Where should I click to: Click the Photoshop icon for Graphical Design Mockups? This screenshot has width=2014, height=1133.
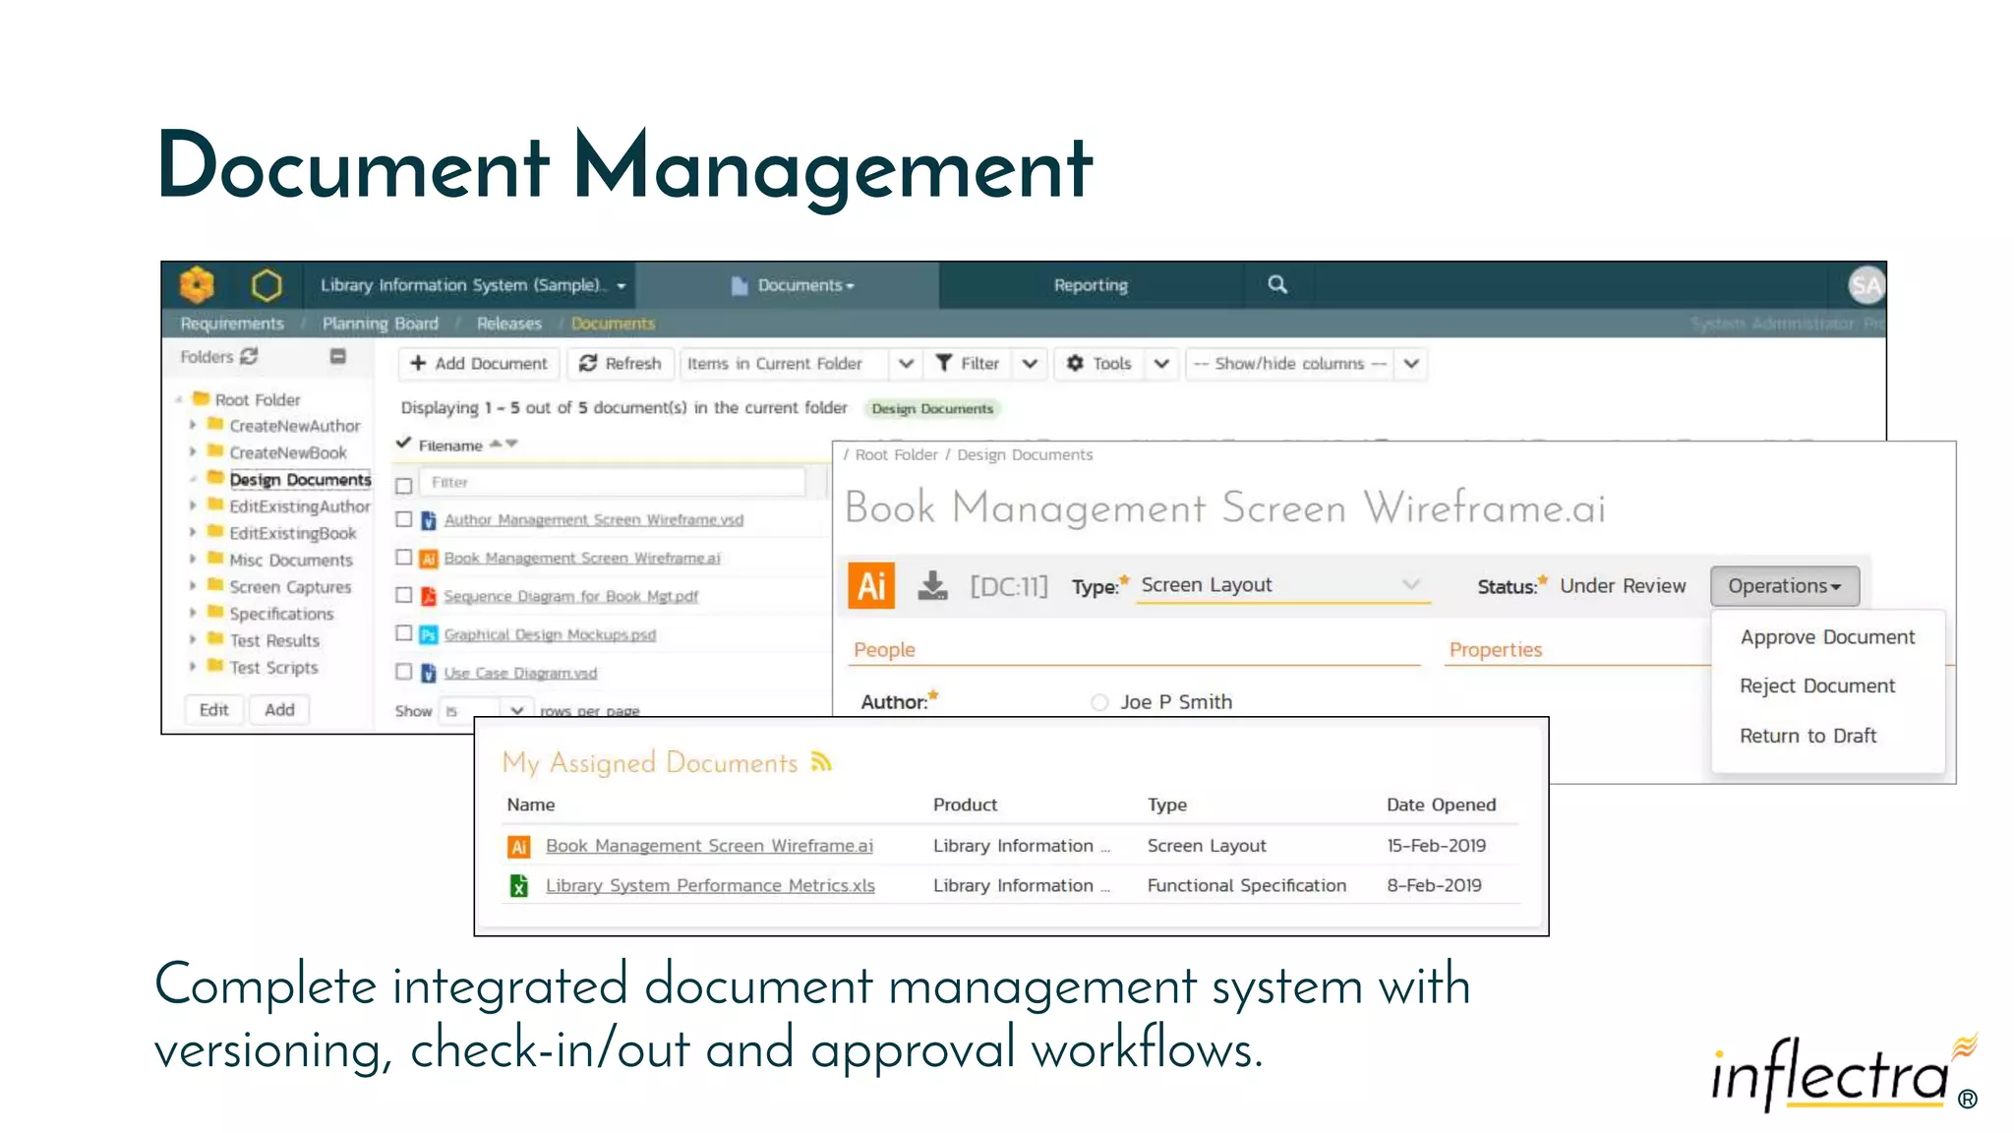point(429,634)
